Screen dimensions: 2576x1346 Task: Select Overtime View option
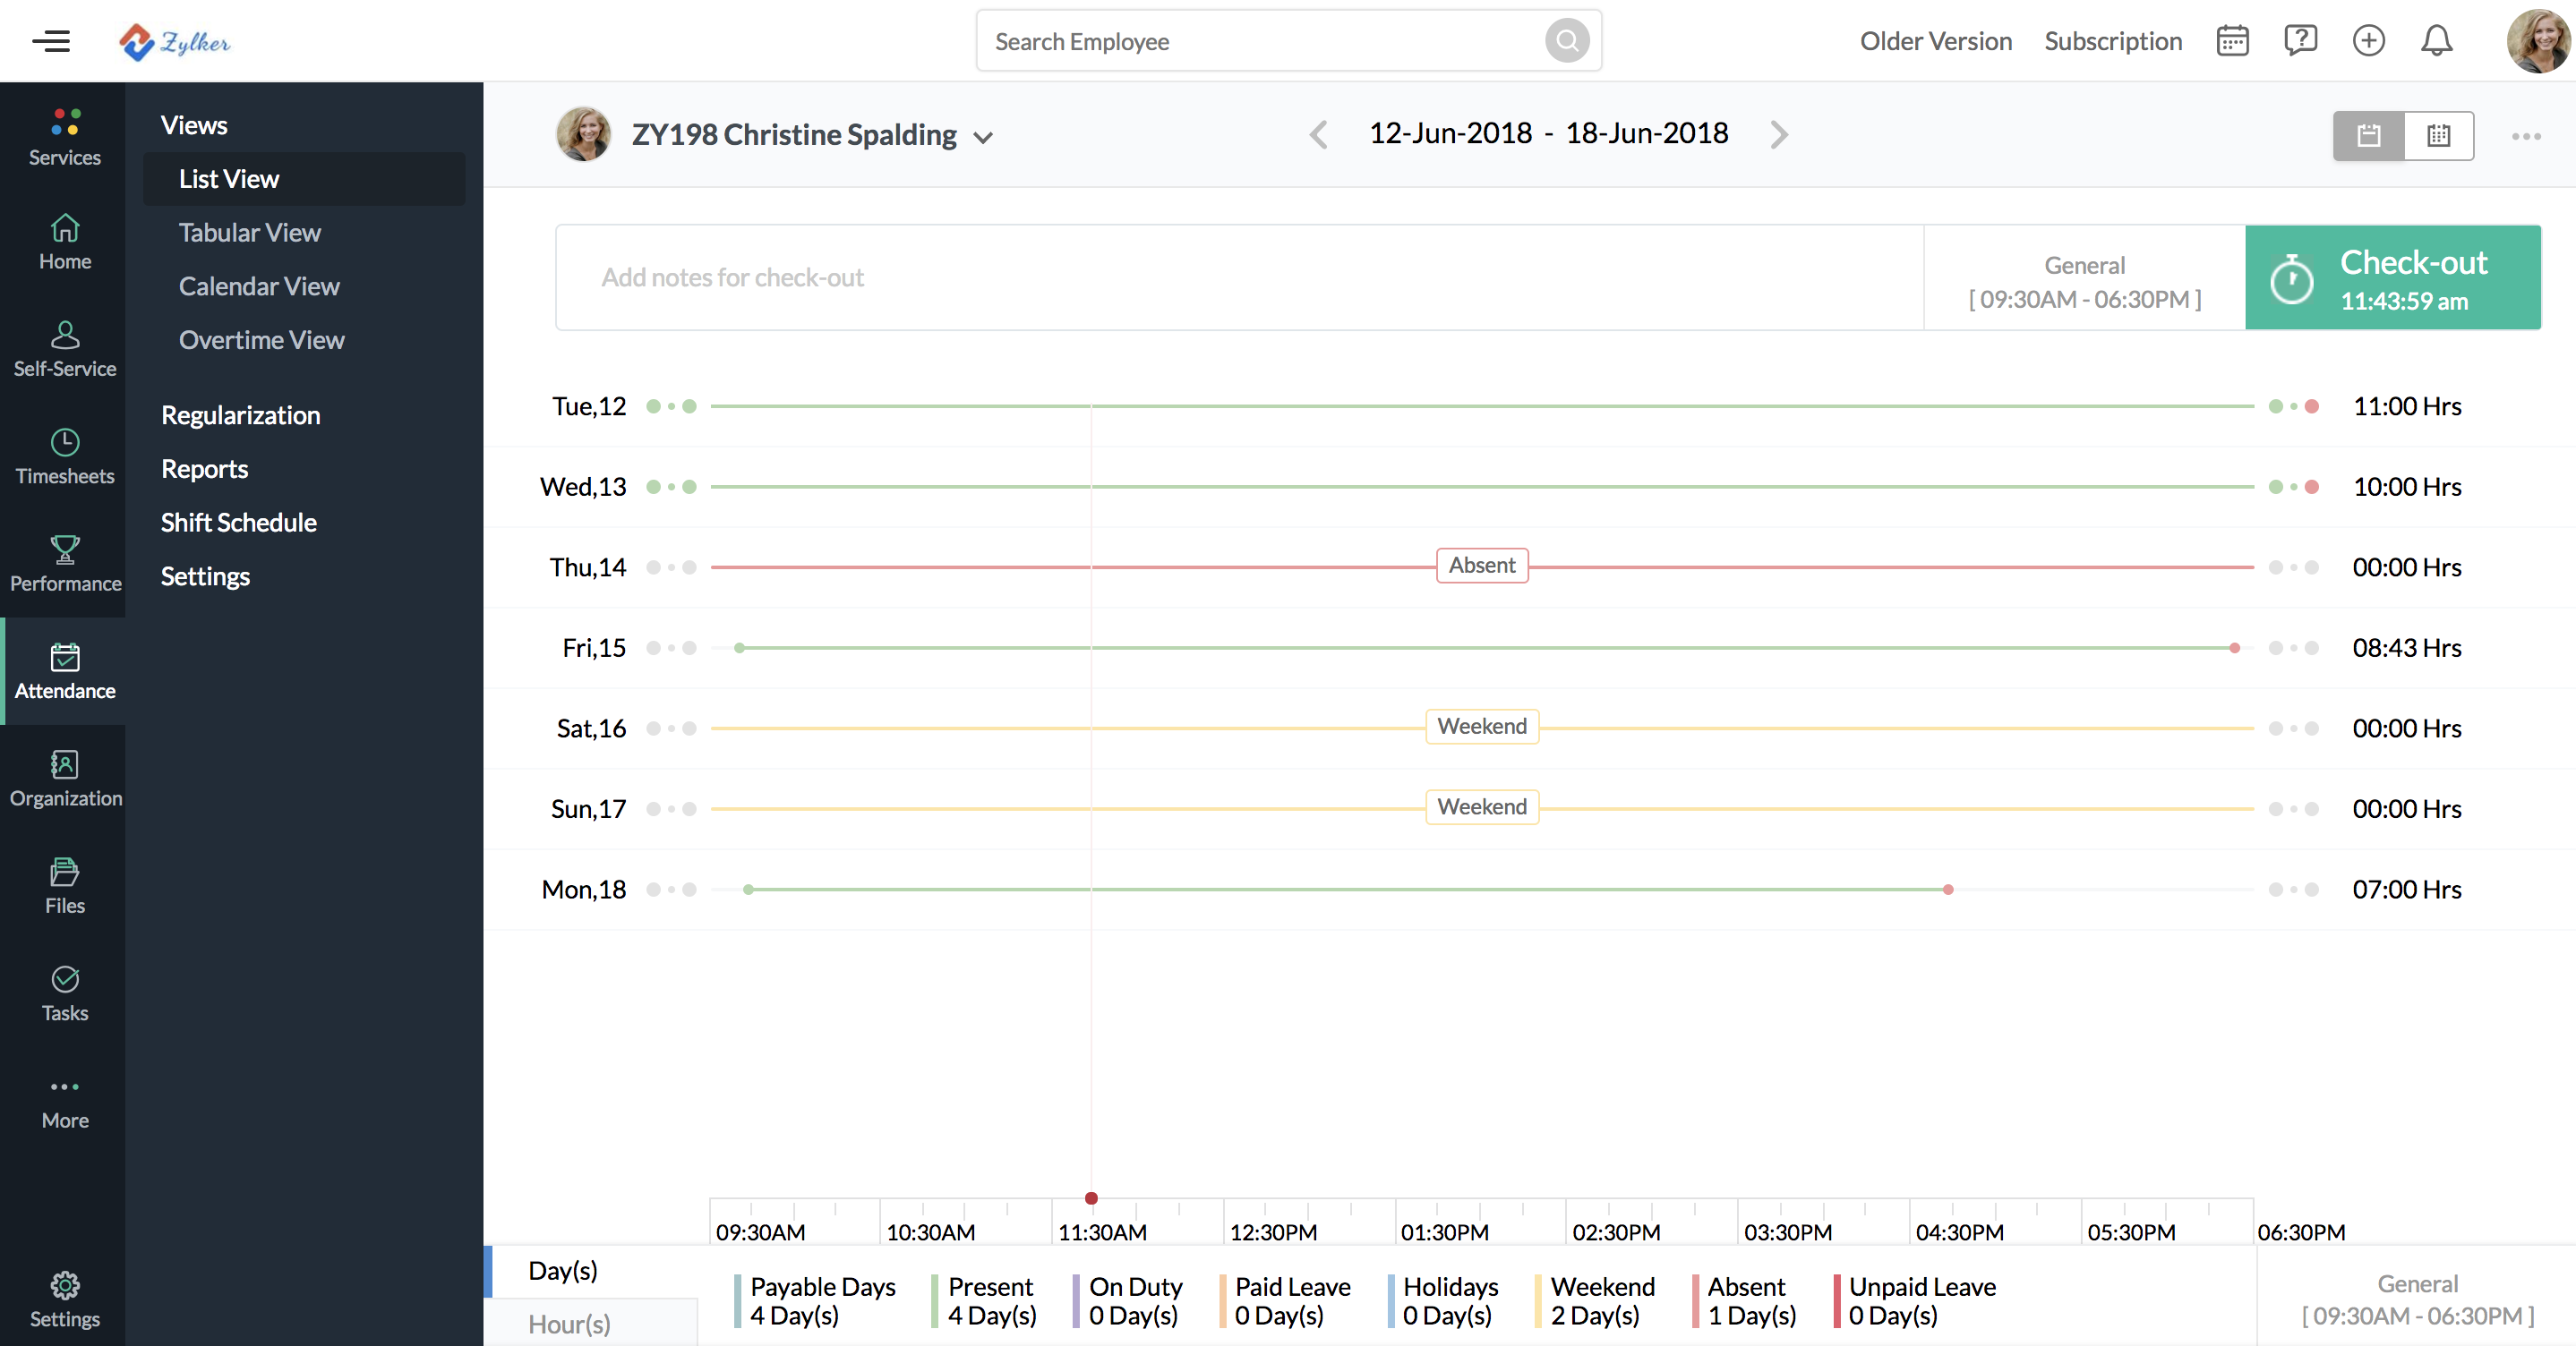262,339
